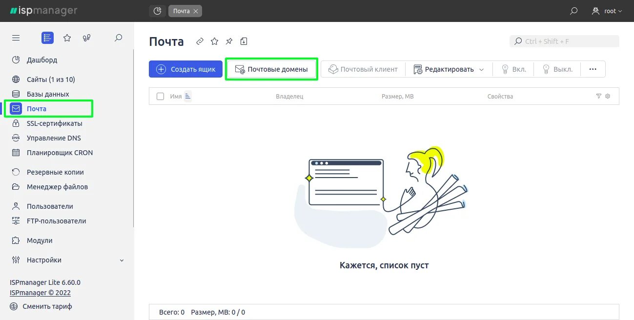Screen dimensions: 634x320
Task: Click Сменить тариф link
Action: (47, 306)
